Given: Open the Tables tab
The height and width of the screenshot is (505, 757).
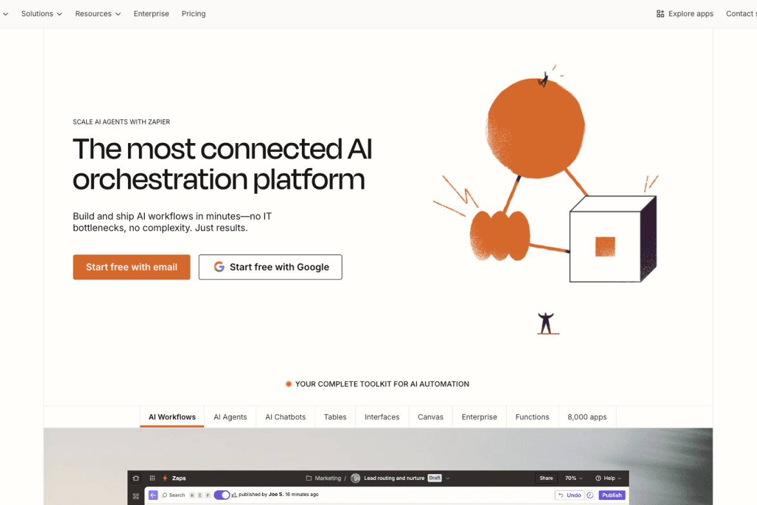Looking at the screenshot, I should (335, 417).
